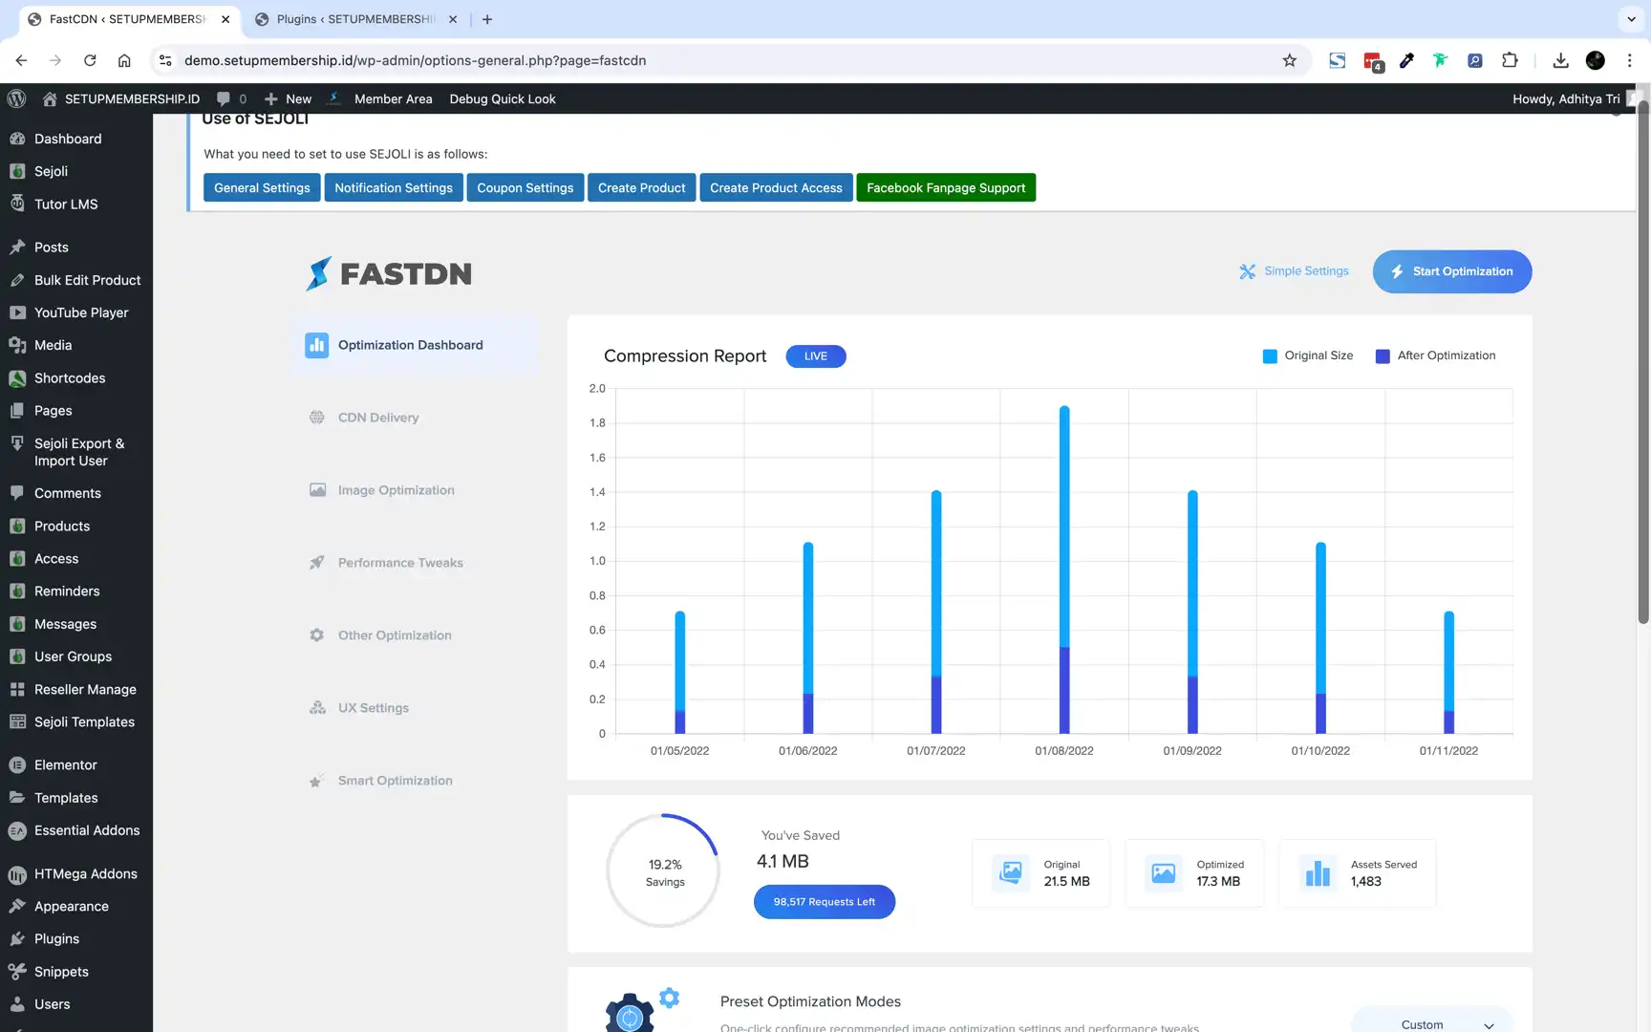
Task: Click Notification Settings button
Action: point(394,187)
